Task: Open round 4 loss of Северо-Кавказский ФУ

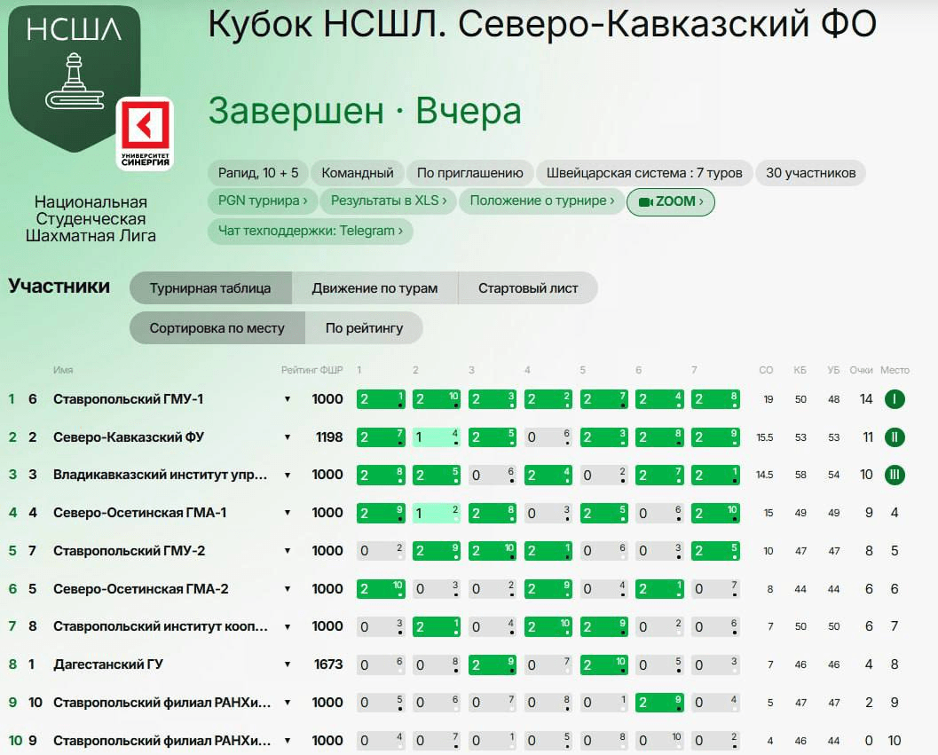Action: coord(548,437)
